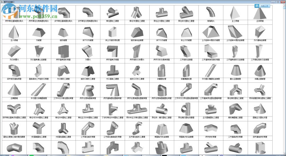Choose the 方口直角三通管 shape
286x156 pixels.
[x=112, y=71]
